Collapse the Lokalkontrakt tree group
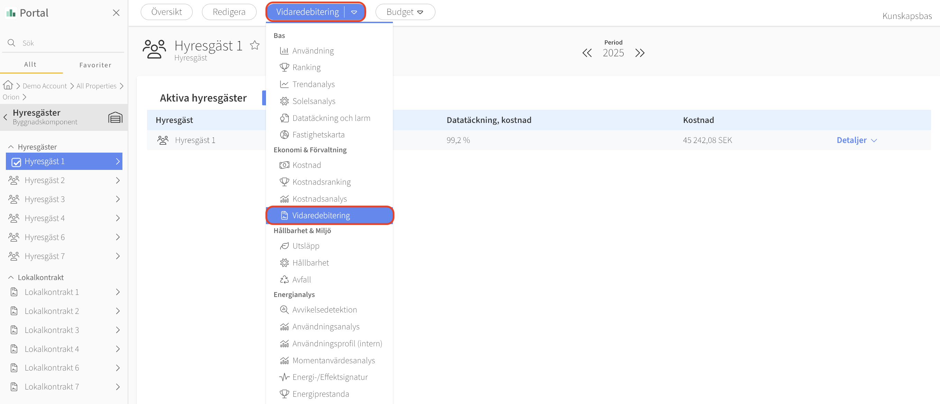The image size is (940, 404). point(11,277)
